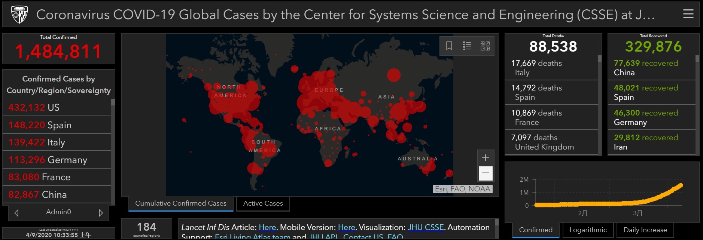Click the Johns Hopkins shield logo
703x240 pixels.
[19, 15]
